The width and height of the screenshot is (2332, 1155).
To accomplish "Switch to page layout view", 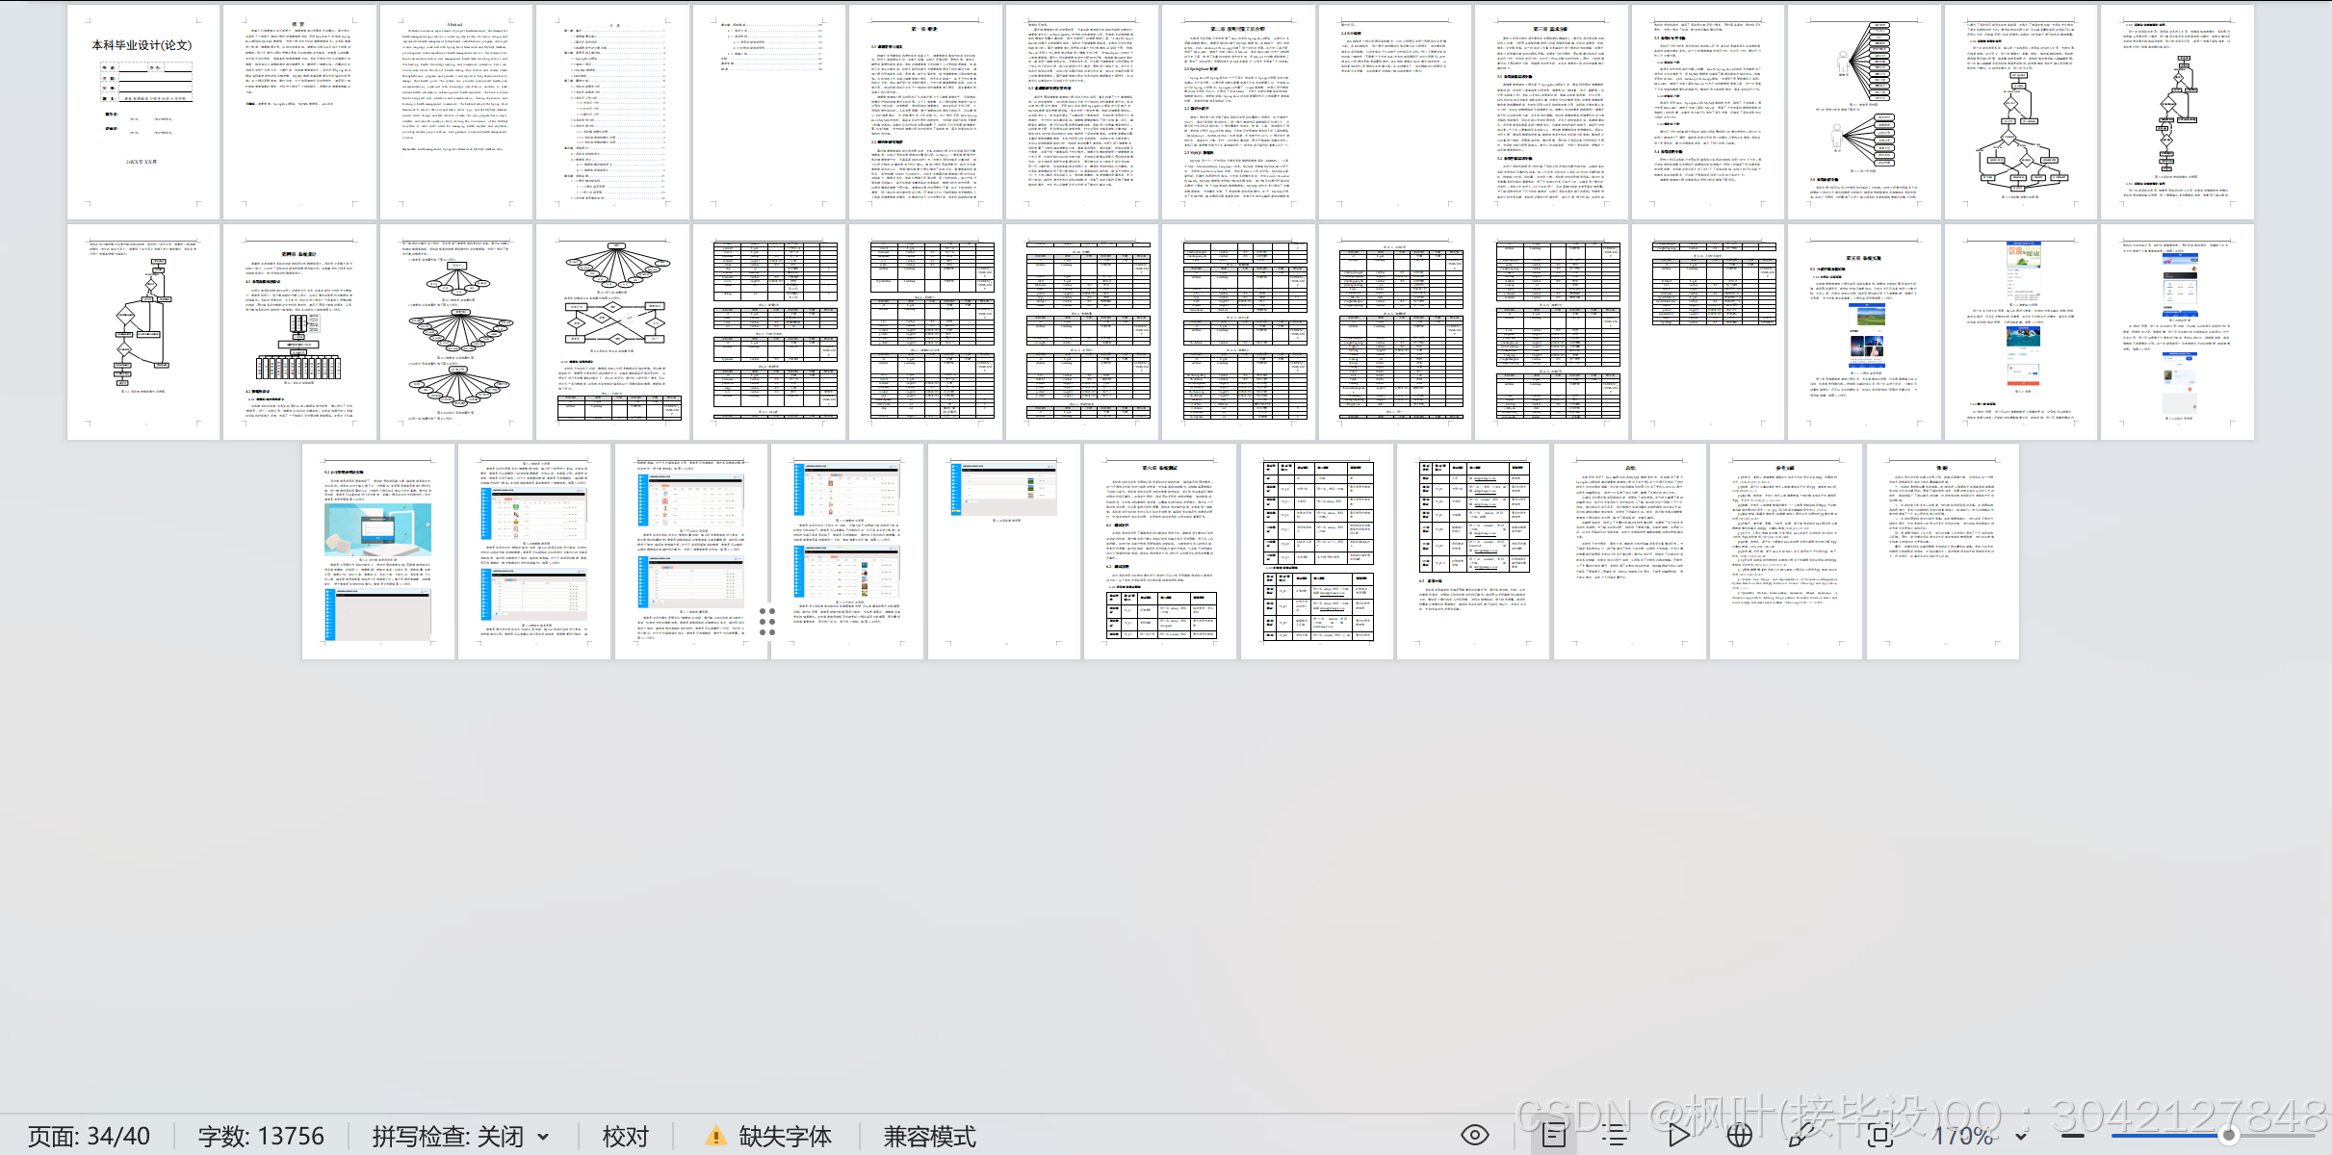I will coord(1554,1136).
